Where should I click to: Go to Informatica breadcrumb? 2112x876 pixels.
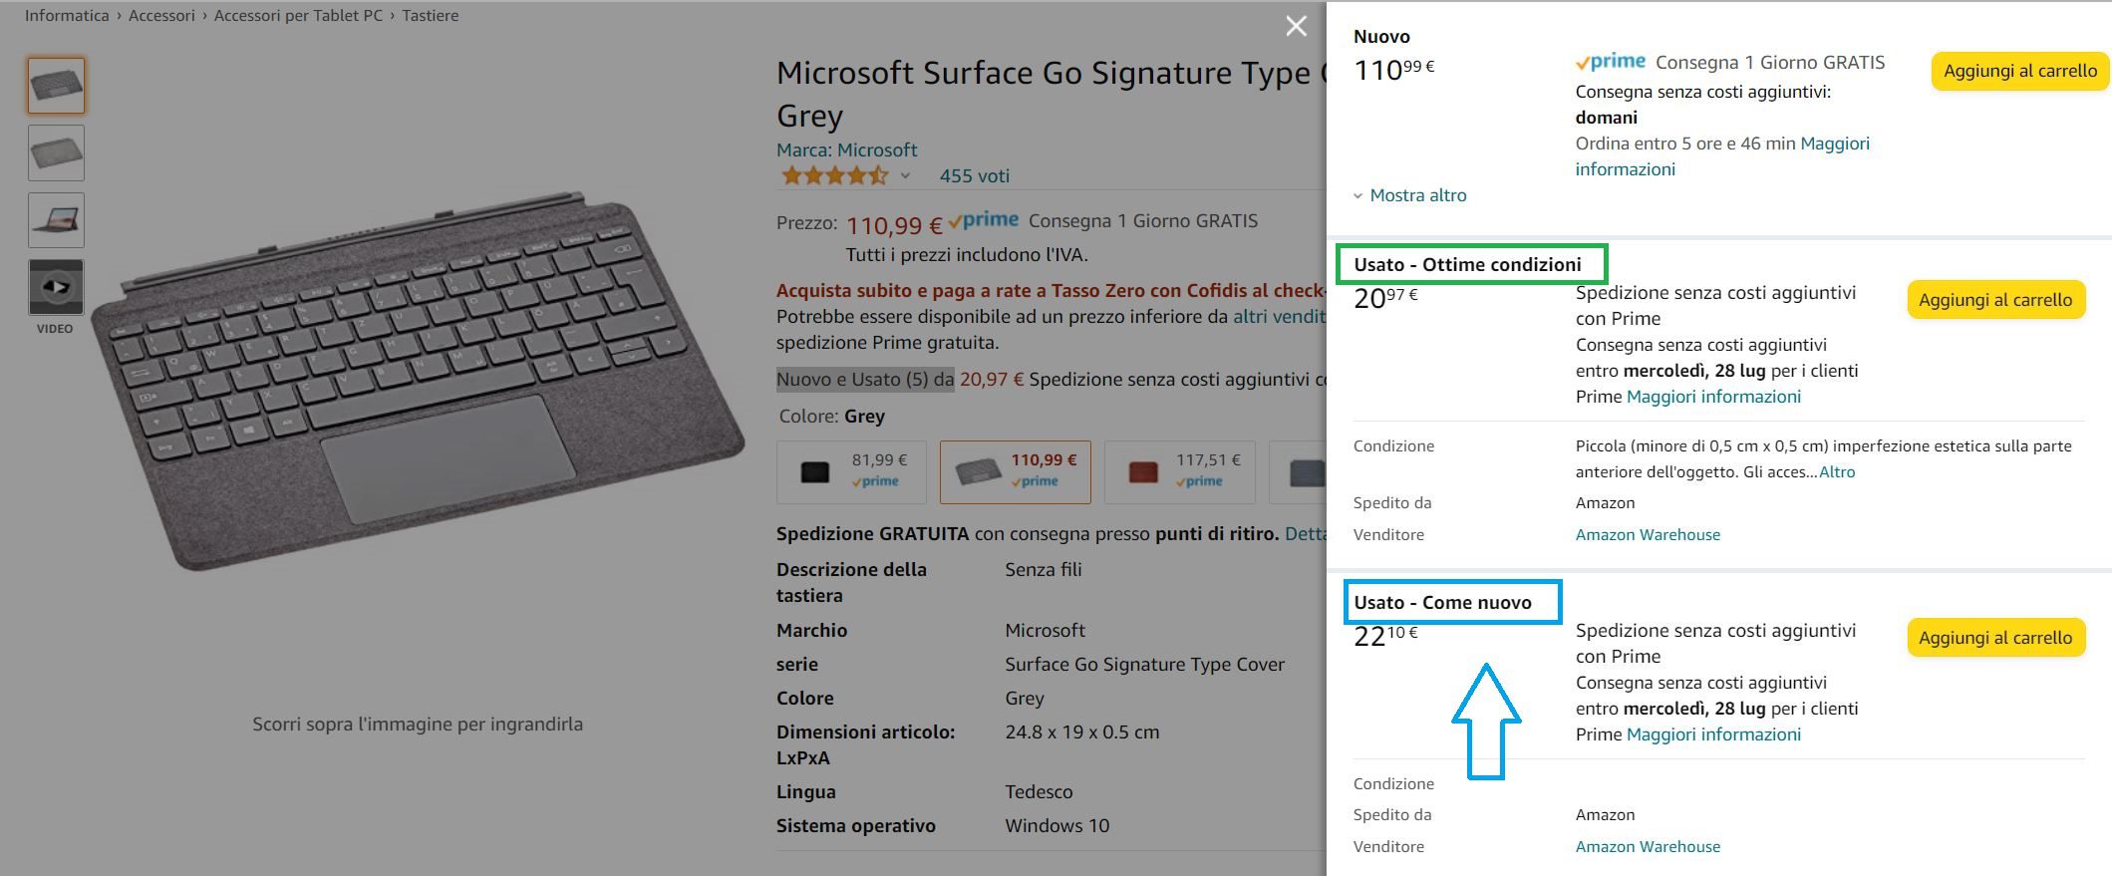click(x=67, y=16)
